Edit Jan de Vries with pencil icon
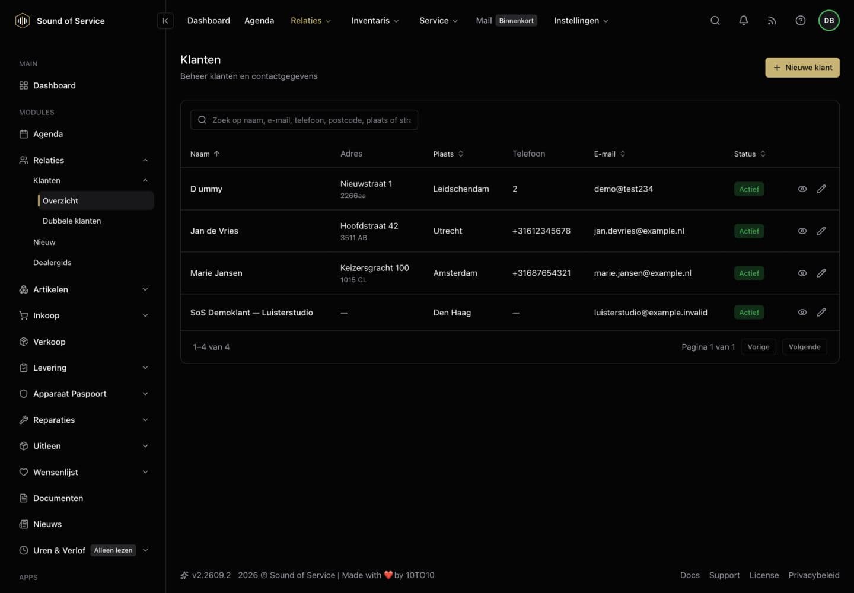This screenshot has height=593, width=854. pyautogui.click(x=821, y=231)
